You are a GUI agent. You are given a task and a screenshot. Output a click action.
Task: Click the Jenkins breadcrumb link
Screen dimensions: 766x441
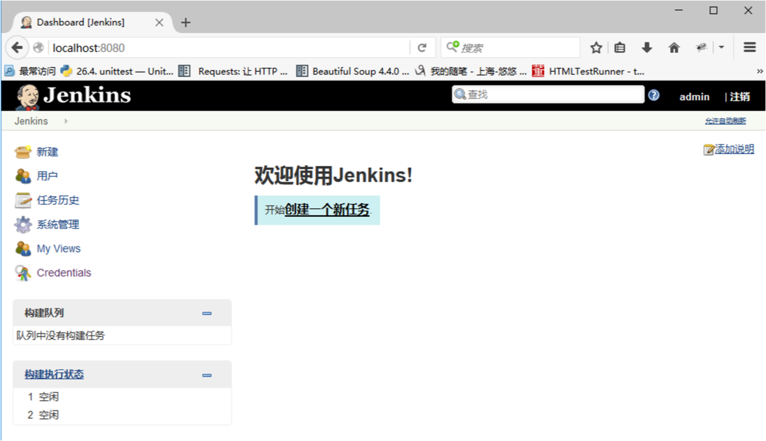point(31,121)
